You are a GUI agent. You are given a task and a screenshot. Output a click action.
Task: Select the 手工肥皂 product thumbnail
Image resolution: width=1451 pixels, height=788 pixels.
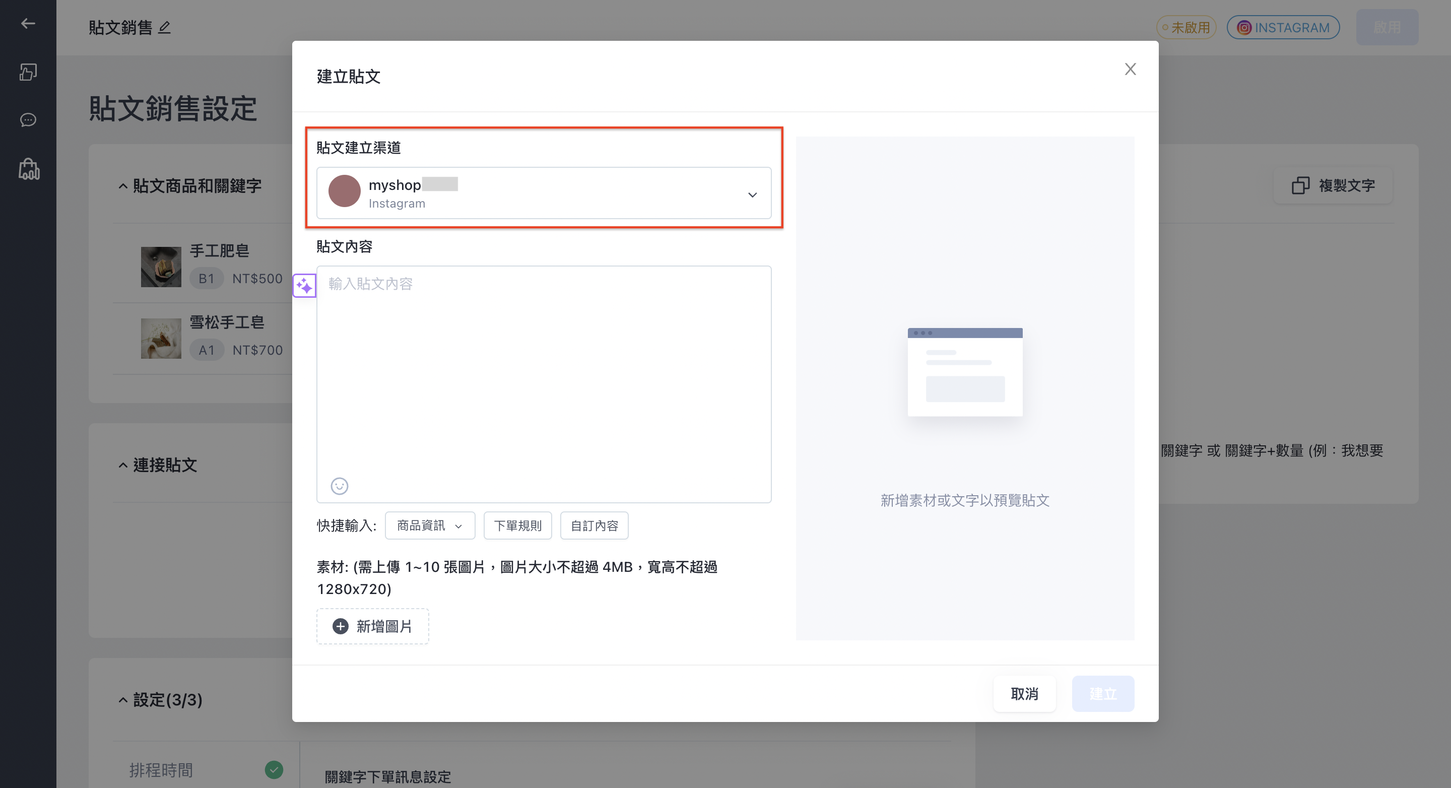coord(161,267)
